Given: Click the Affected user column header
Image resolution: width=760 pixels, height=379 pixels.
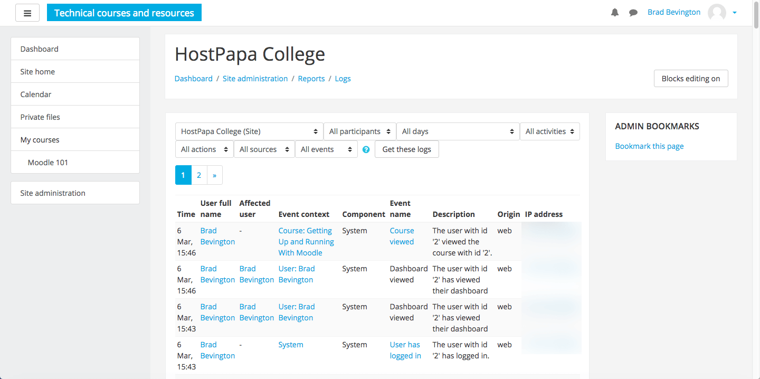Looking at the screenshot, I should tap(255, 209).
